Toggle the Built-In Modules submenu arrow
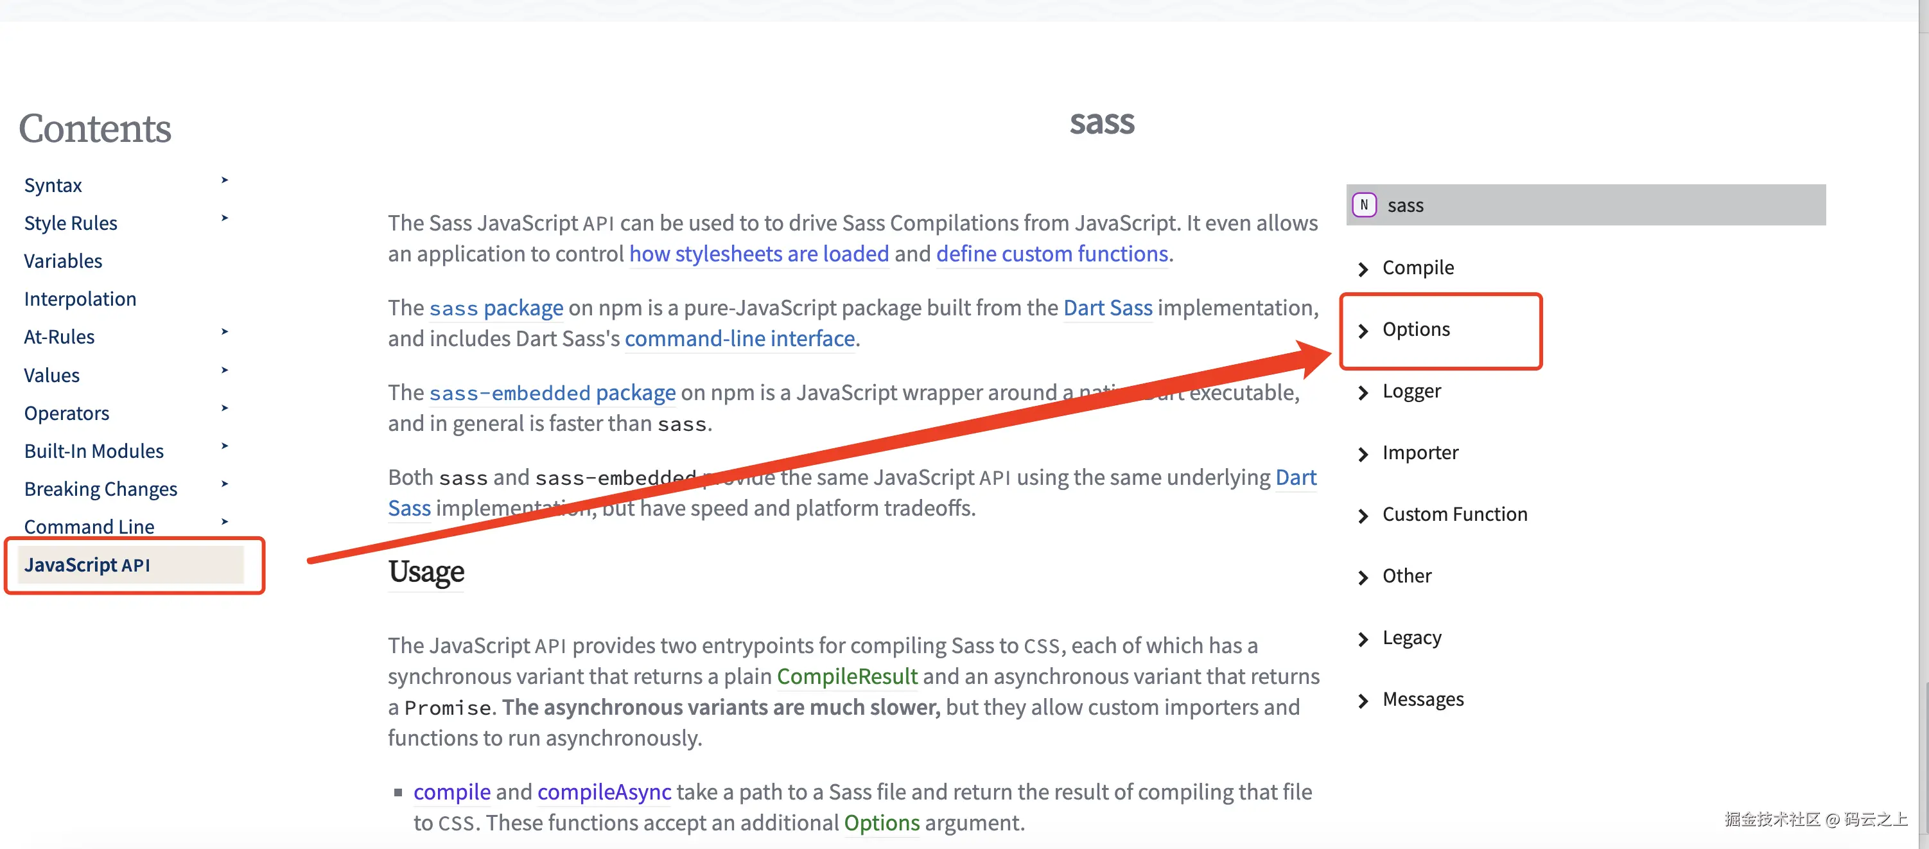1929x849 pixels. (224, 446)
